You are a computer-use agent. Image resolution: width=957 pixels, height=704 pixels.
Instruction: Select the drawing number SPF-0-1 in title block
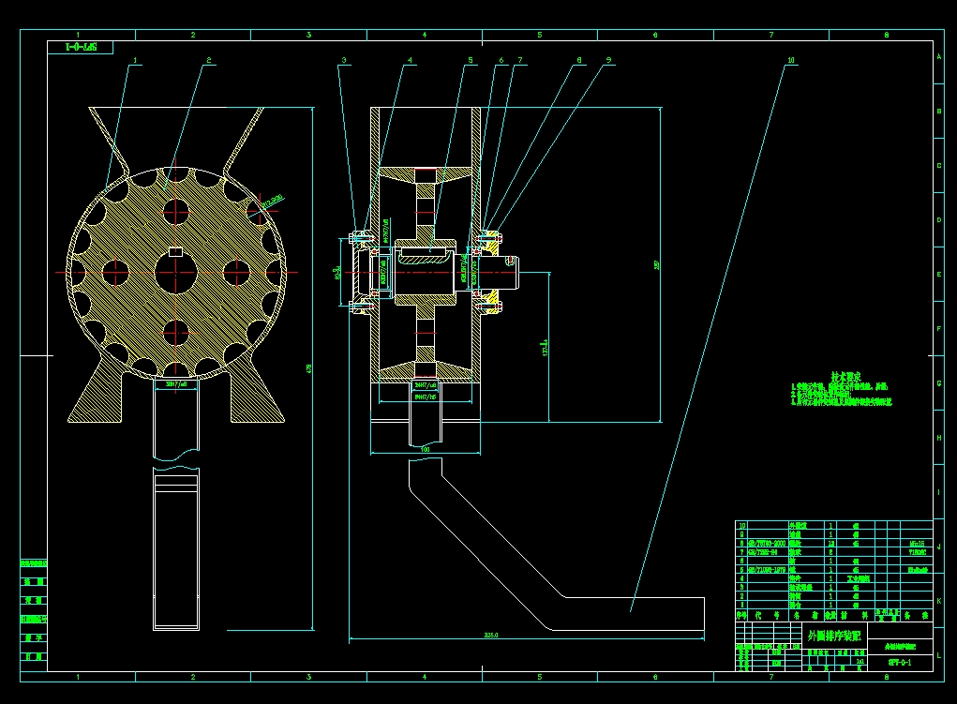(900, 663)
